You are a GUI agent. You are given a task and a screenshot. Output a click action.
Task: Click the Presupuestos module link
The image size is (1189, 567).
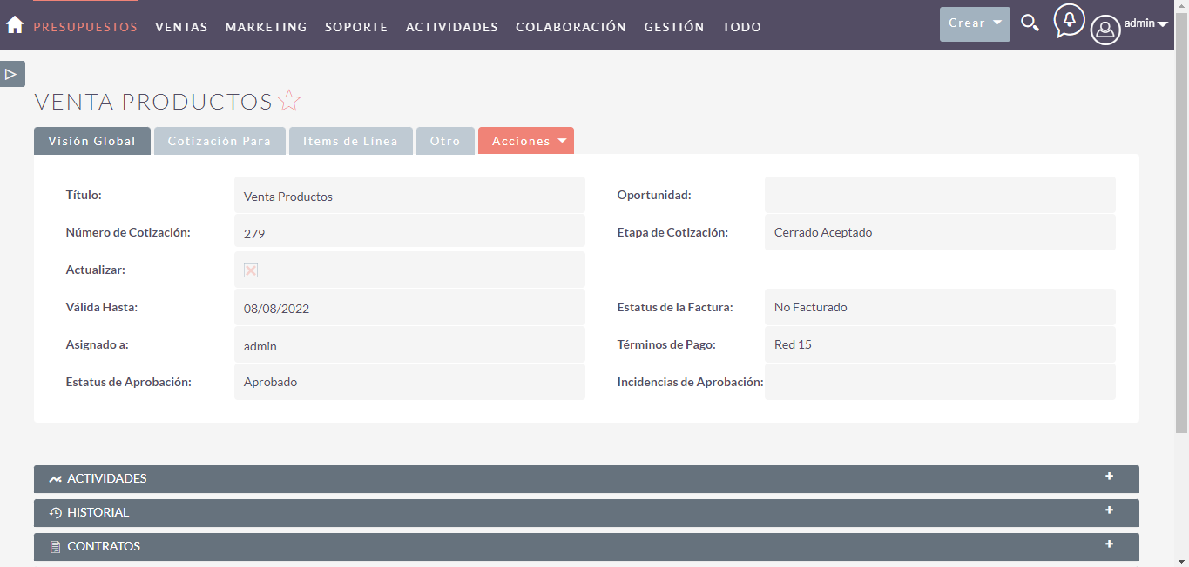click(85, 27)
